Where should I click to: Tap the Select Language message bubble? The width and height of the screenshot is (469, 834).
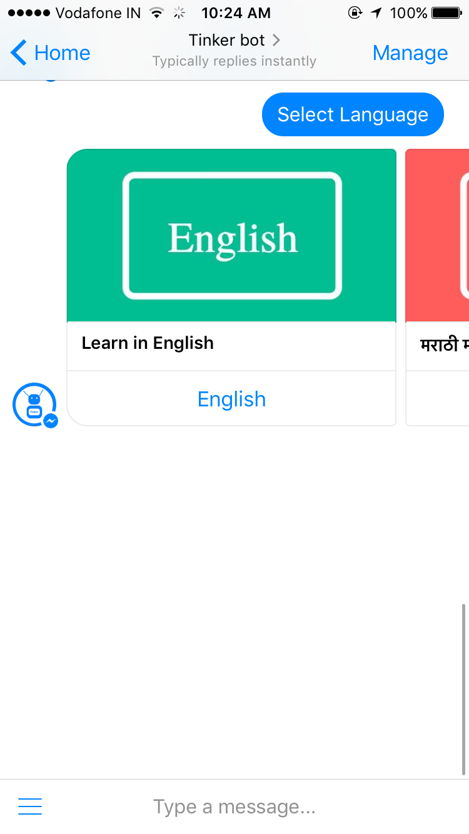353,114
